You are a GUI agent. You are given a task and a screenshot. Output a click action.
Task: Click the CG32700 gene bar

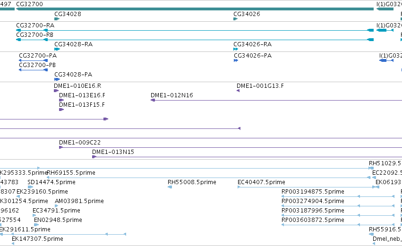(195, 9)
